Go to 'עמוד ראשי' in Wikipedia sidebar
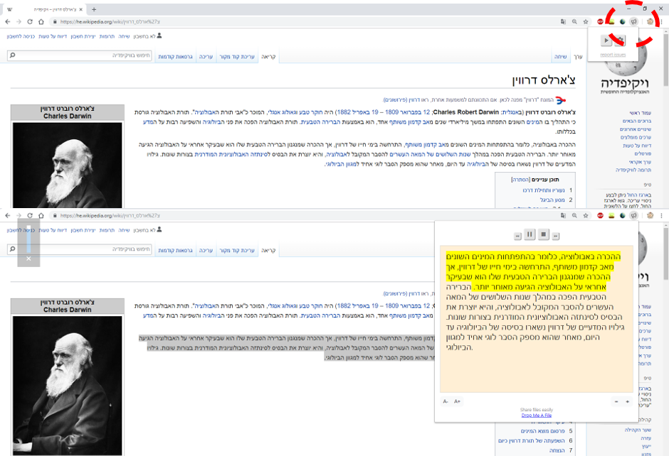 (x=641, y=113)
